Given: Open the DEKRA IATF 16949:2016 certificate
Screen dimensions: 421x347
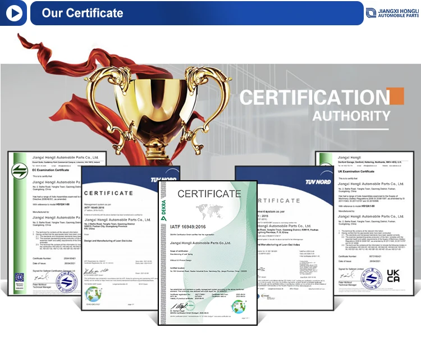Looking at the screenshot, I should point(208,253).
